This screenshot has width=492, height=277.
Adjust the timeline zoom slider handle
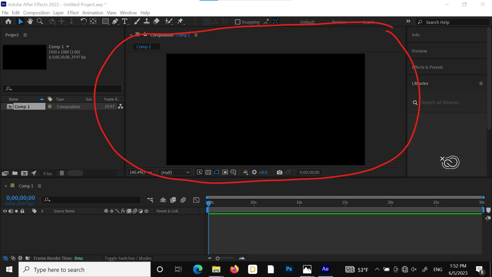[218, 258]
